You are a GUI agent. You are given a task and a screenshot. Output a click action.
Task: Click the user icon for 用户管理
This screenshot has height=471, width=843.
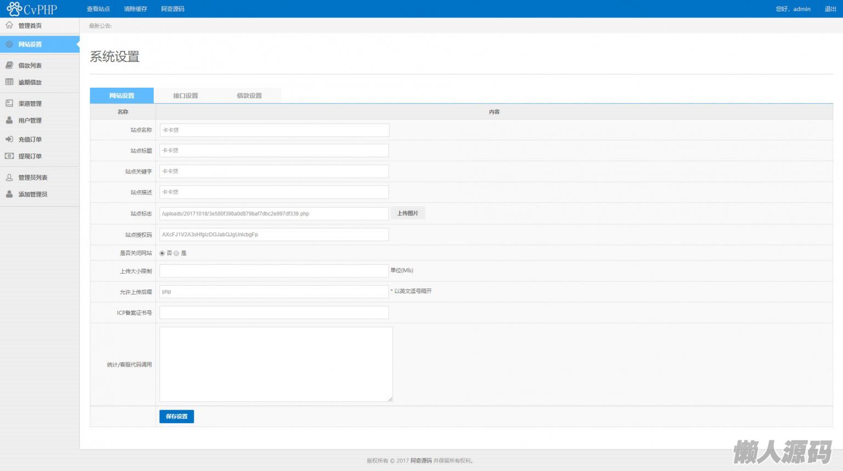click(9, 120)
